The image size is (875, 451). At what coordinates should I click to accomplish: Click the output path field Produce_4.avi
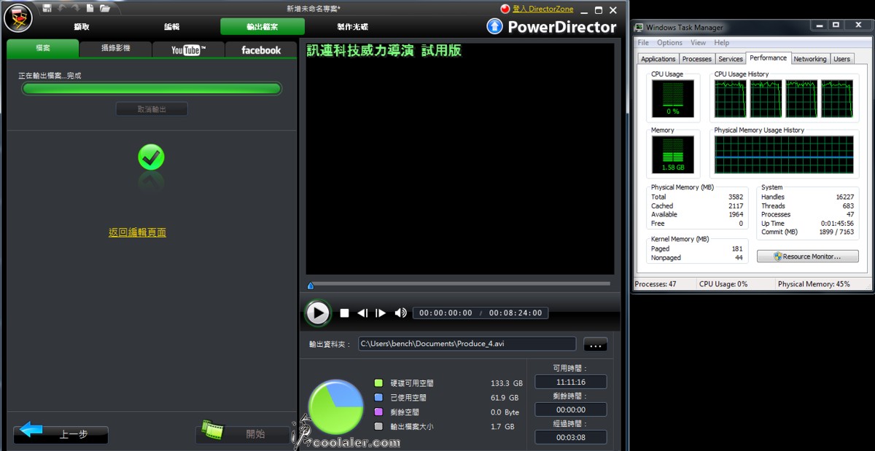[467, 344]
